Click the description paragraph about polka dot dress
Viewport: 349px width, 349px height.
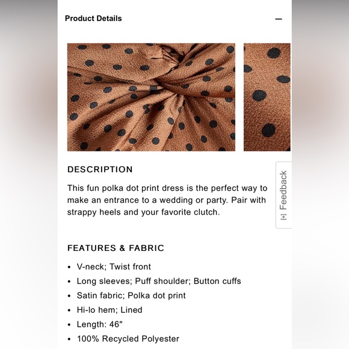167,200
